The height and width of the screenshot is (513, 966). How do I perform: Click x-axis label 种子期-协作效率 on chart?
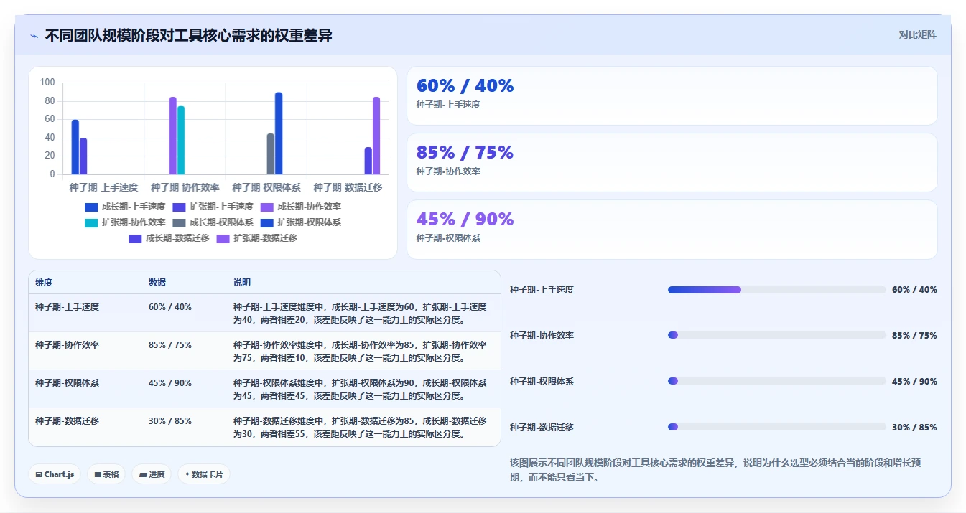click(185, 187)
